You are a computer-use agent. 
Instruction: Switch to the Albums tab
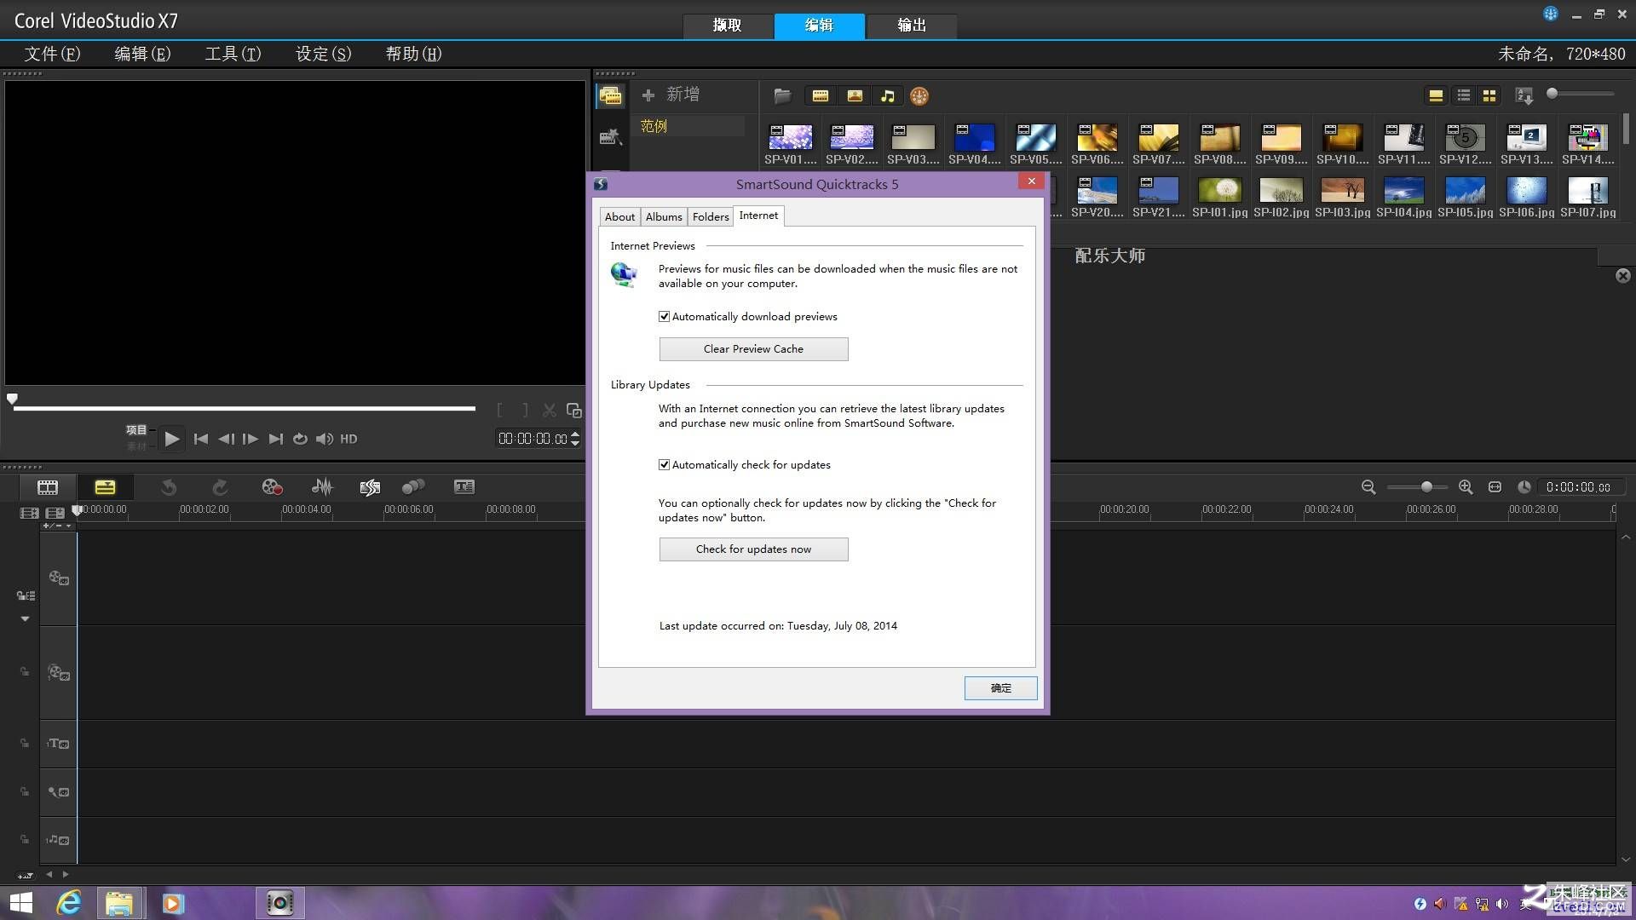664,217
